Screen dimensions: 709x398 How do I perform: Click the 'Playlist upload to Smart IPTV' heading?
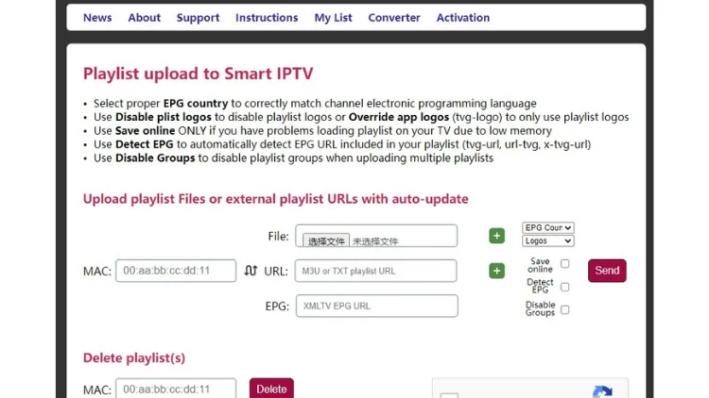(x=199, y=74)
